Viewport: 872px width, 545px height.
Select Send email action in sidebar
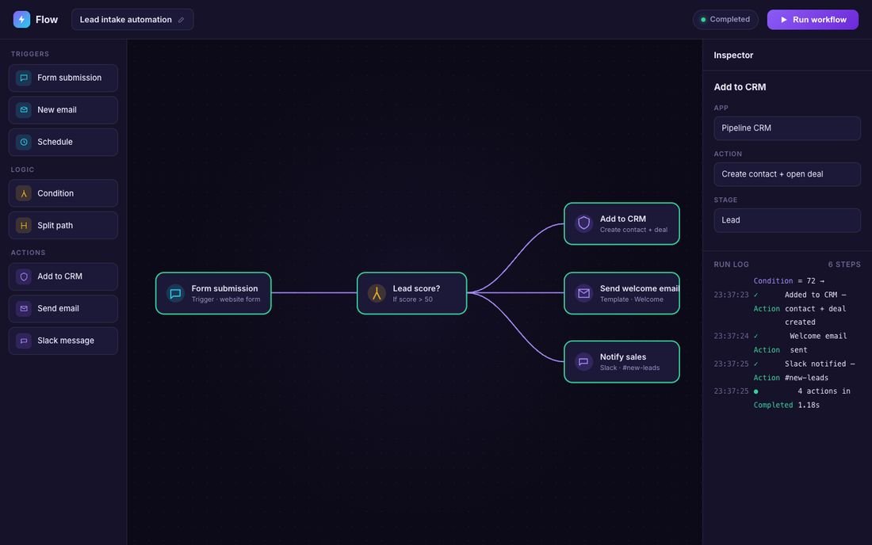click(63, 308)
